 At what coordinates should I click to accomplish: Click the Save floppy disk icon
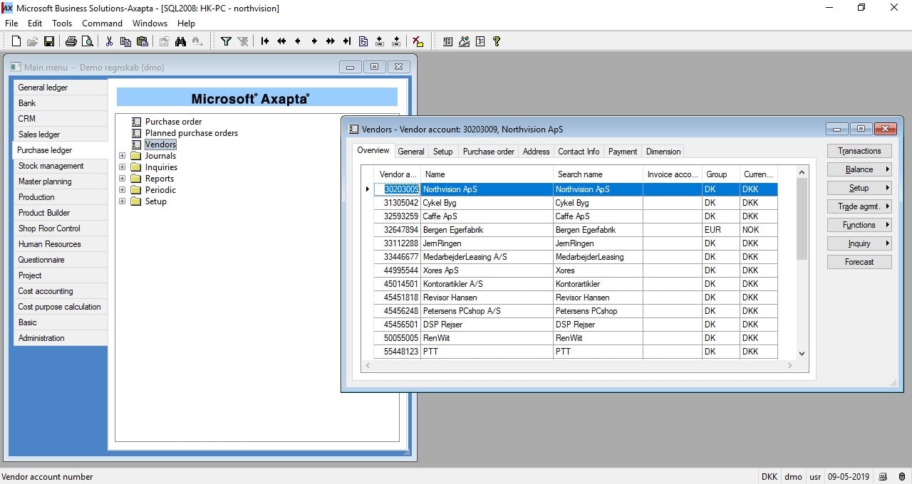49,41
